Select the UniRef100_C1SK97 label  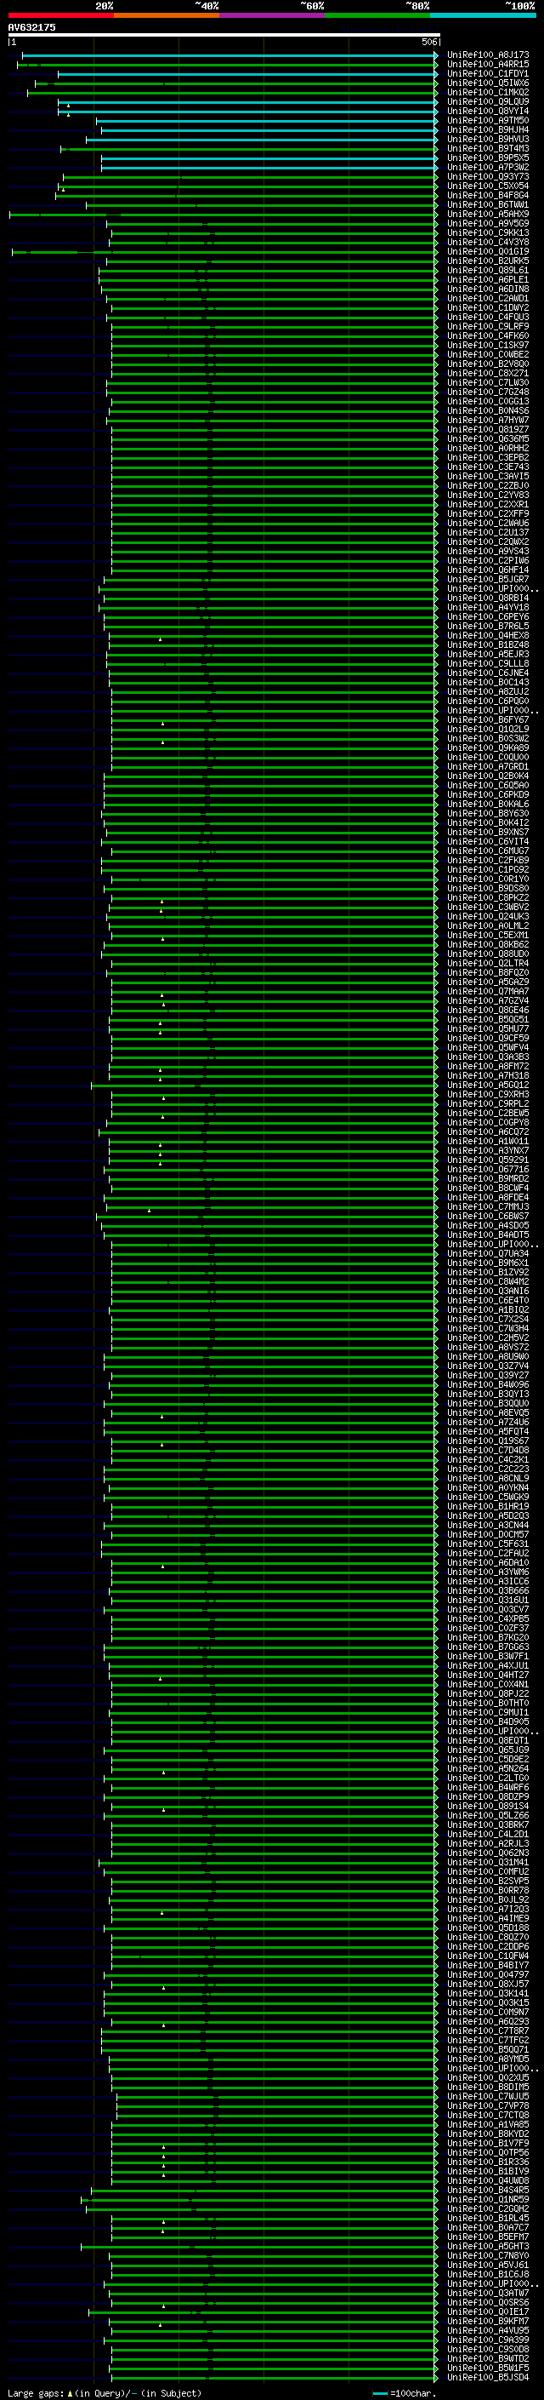click(x=487, y=345)
